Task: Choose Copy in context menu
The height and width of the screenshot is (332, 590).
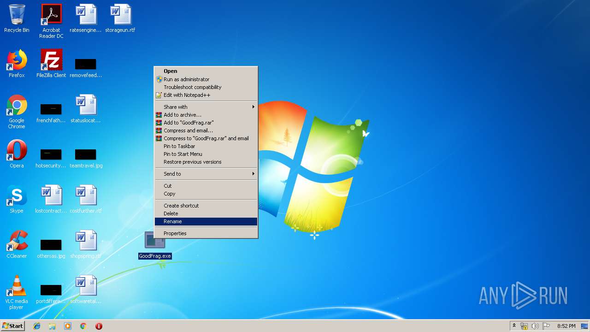Action: pos(206,194)
